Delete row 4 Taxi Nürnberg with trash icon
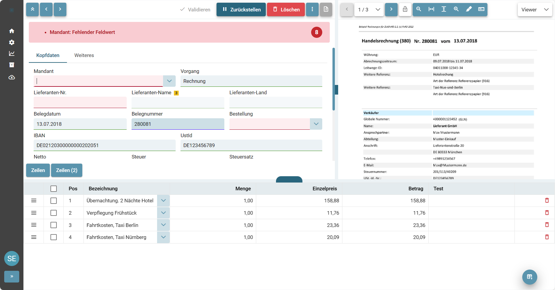 547,237
